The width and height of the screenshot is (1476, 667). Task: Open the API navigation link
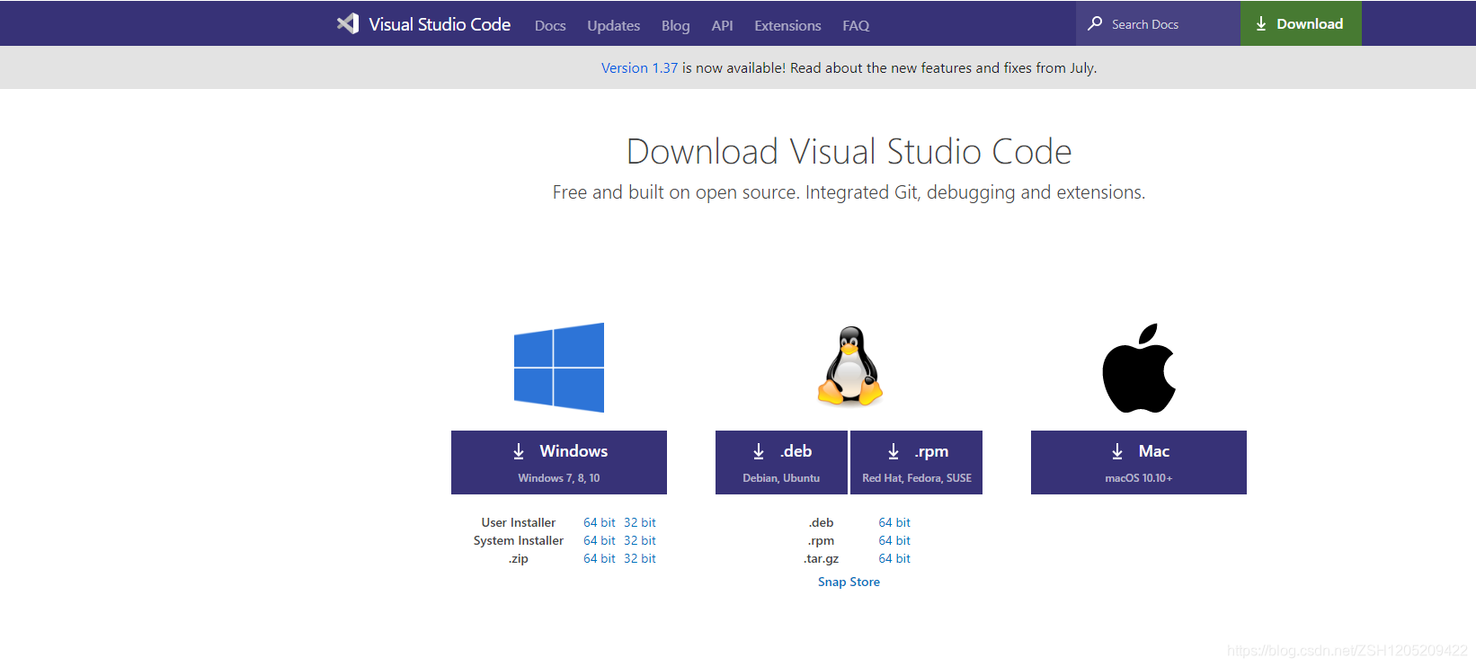723,25
